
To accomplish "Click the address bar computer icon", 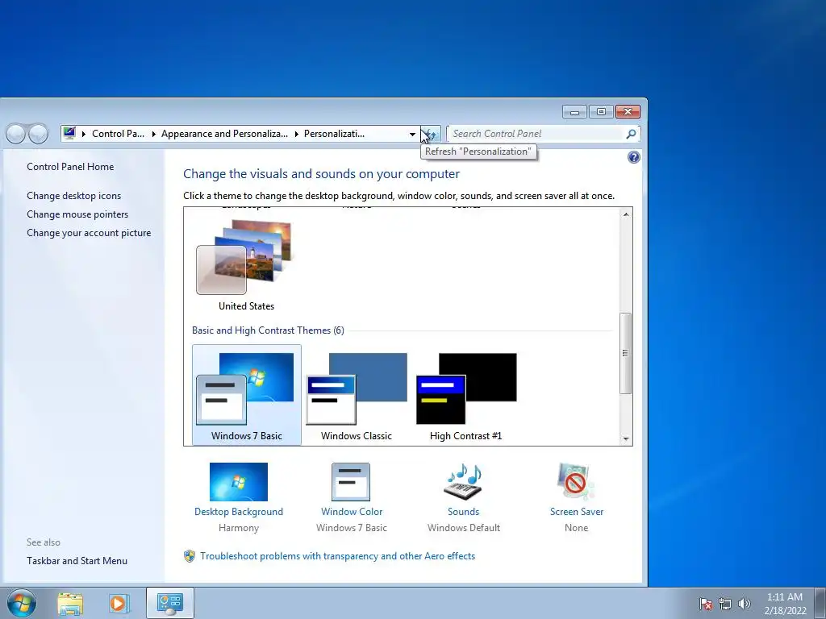I will click(69, 133).
